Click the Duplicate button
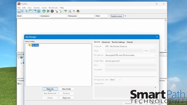The image size is (187, 105). click(x=66, y=98)
